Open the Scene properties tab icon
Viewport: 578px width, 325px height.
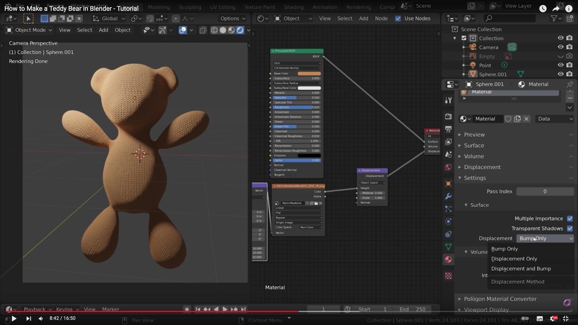pos(448,154)
